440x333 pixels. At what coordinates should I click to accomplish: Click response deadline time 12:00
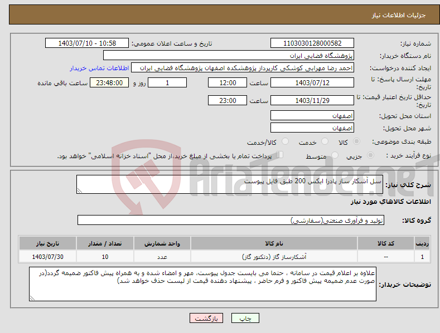(228, 82)
